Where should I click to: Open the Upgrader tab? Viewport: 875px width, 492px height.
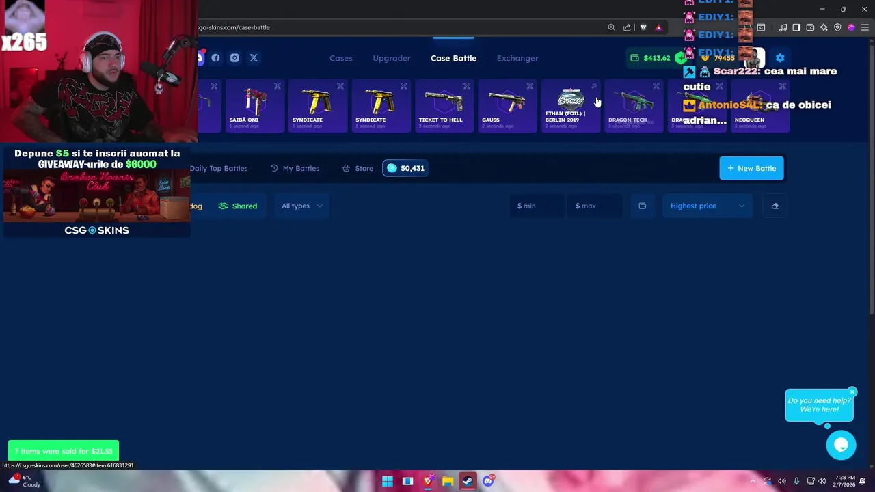392,58
